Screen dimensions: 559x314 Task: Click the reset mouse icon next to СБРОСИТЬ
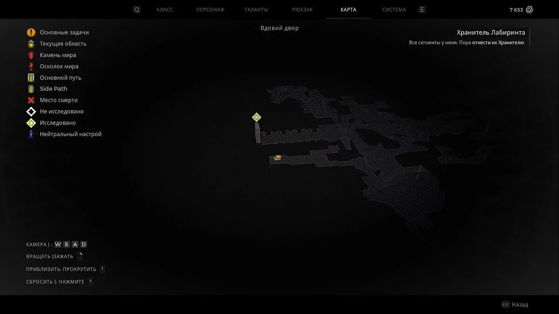pos(90,281)
